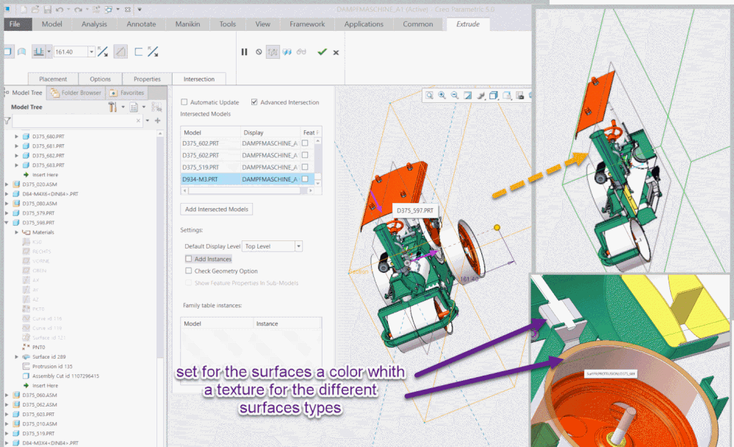
Task: Switch to the Annotate ribbon tab
Action: coord(141,24)
